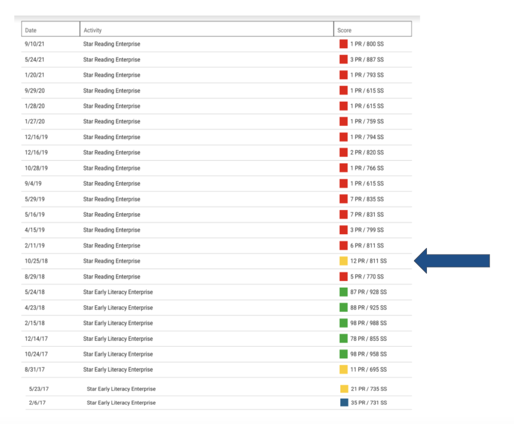Click the red swatch for 9/10/21 score

coord(343,44)
